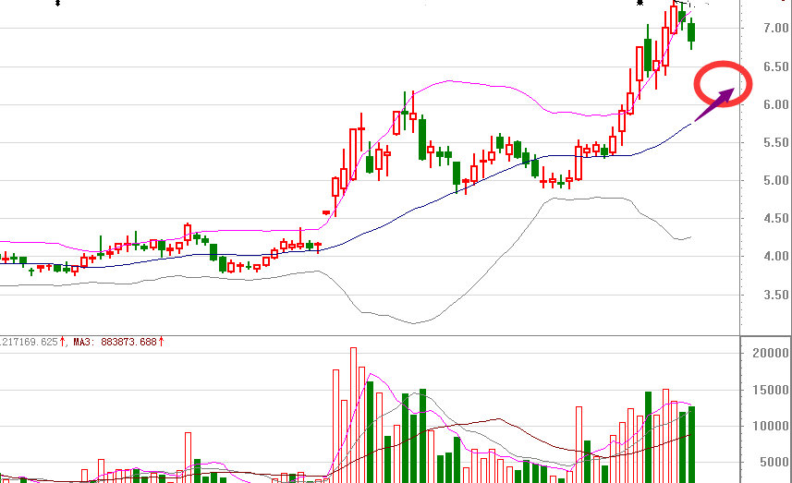Click the 4.50 price axis label

click(x=776, y=219)
